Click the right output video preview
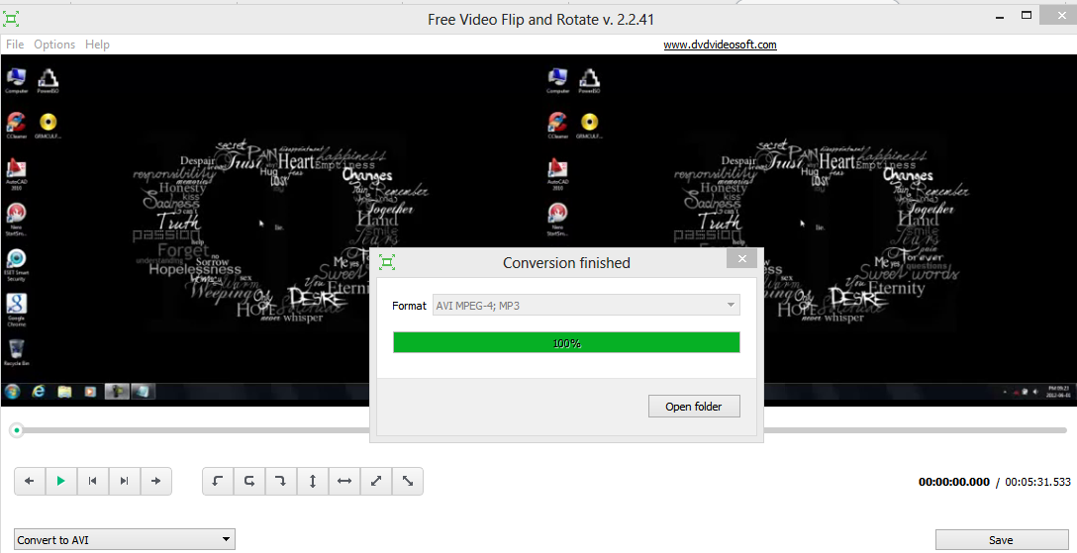 pyautogui.click(x=809, y=230)
